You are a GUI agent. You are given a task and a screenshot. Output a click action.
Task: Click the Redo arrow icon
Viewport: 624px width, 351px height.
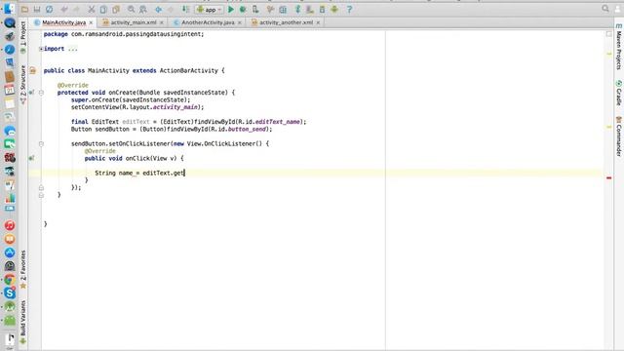(76, 9)
